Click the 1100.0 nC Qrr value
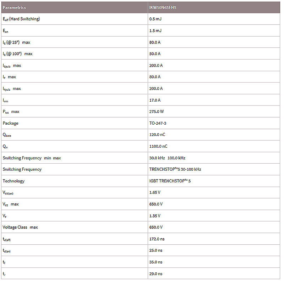 coord(158,146)
